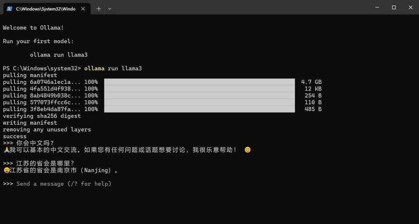Close the terminal window
Image resolution: width=419 pixels, height=224 pixels.
click(x=410, y=7)
